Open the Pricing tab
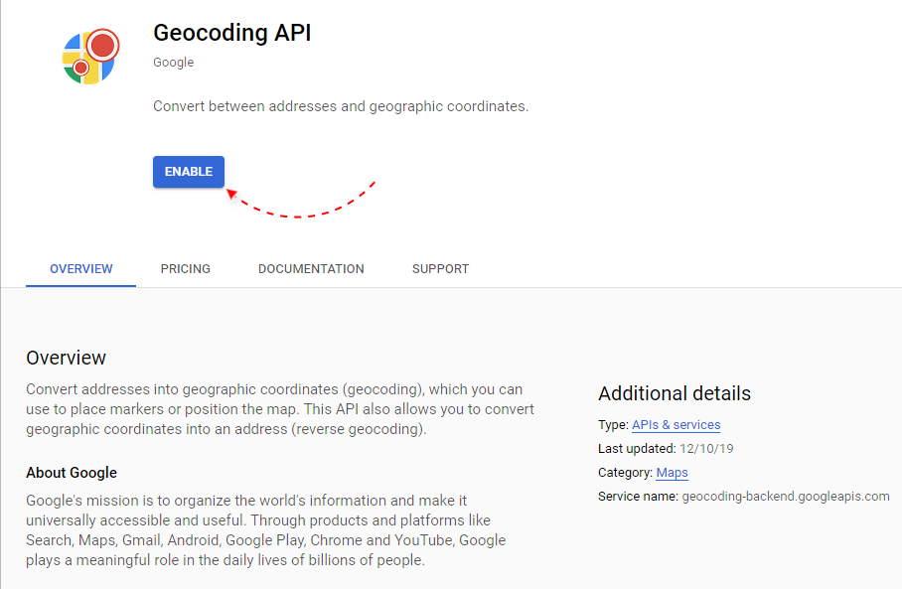 coord(186,269)
